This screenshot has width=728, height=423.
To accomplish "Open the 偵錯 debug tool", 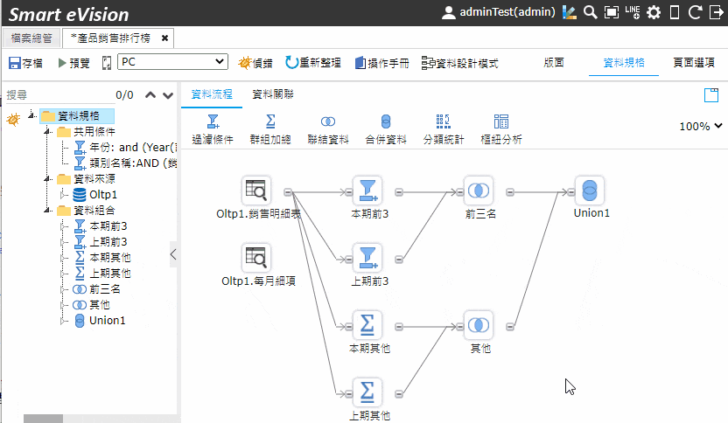I will point(255,63).
